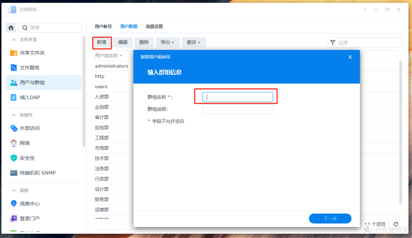
Task: Click the home icon in the sidebar
Action: tap(11, 27)
